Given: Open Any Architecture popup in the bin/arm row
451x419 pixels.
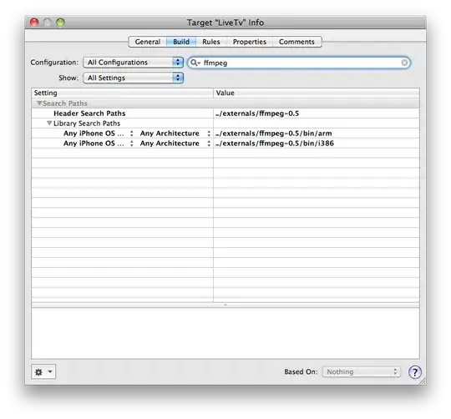Looking at the screenshot, I should (x=175, y=134).
